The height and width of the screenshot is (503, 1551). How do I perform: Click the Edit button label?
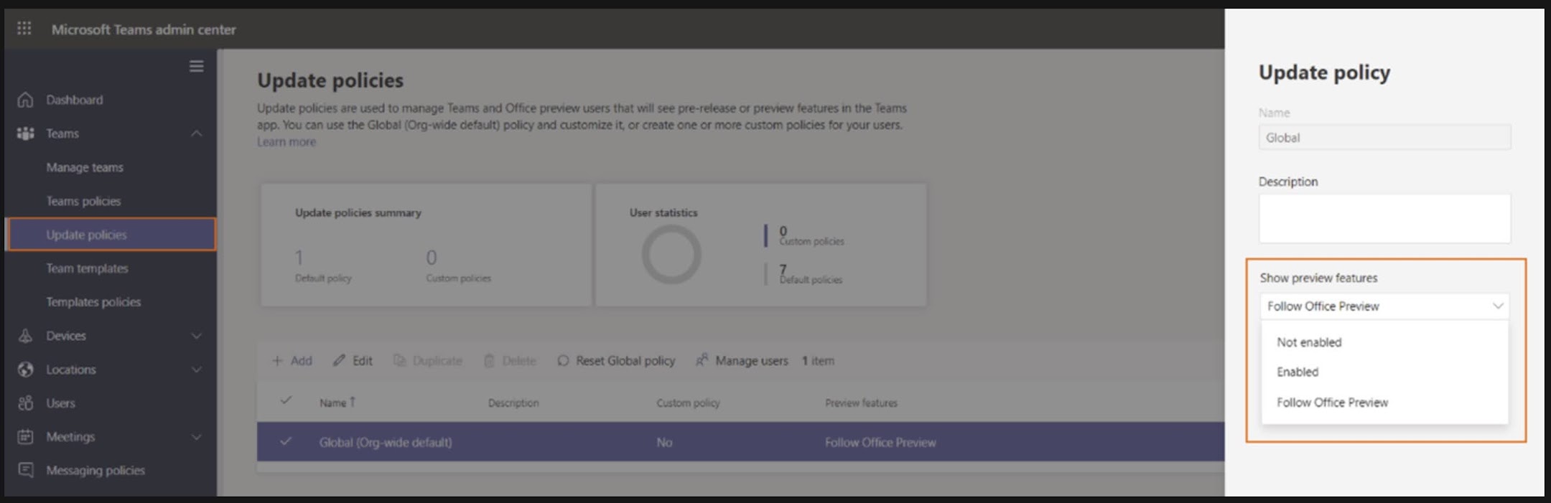[x=363, y=361]
